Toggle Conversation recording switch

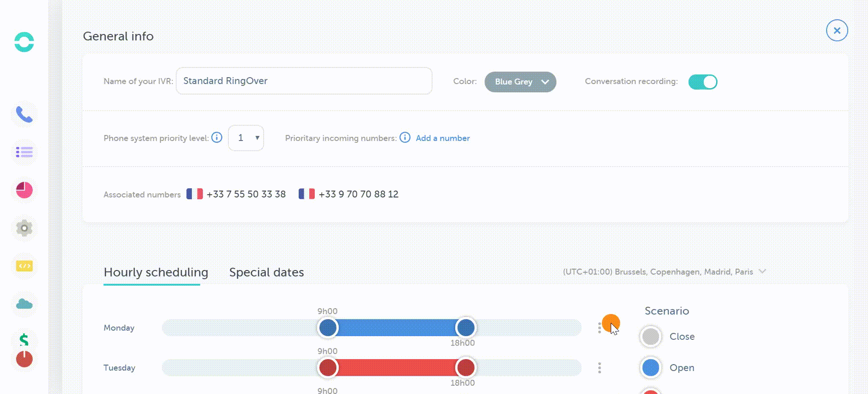click(x=703, y=82)
